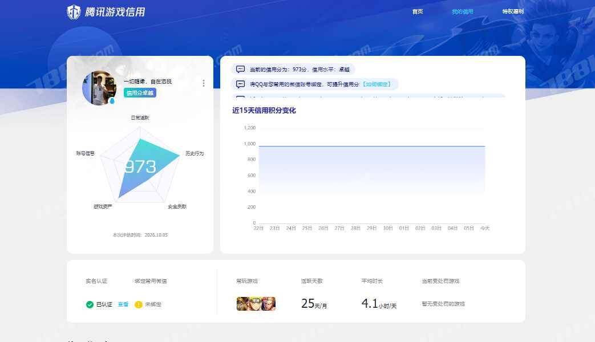Click the yellow 未绑定 warning icon
Image resolution: width=595 pixels, height=342 pixels.
click(x=139, y=304)
